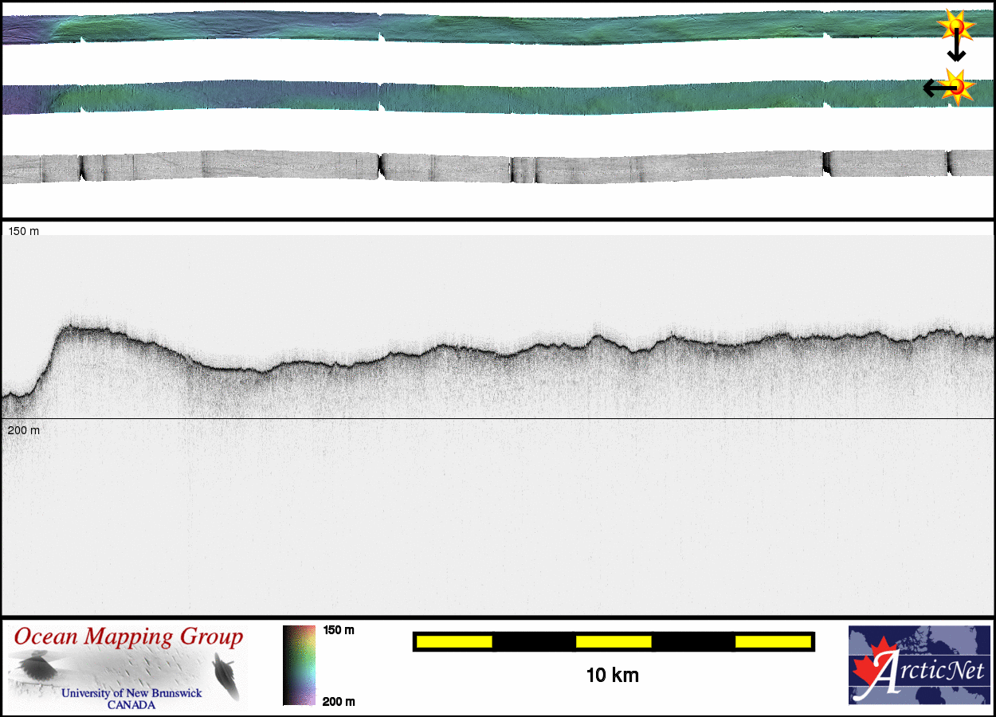The height and width of the screenshot is (717, 996).
Task: Click the 10 km scale bar label
Action: point(612,676)
